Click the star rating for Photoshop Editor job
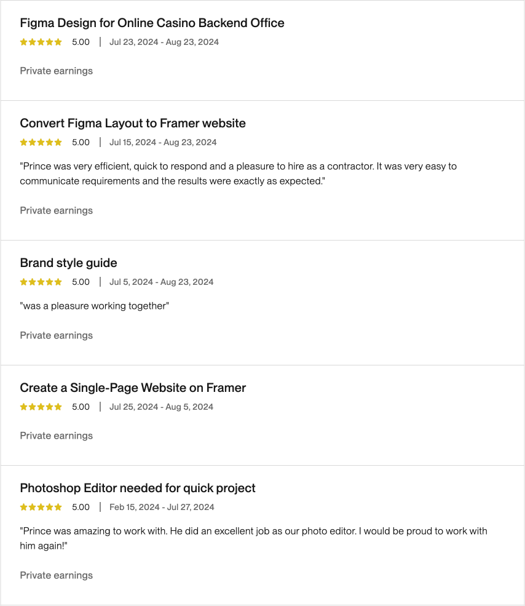Image resolution: width=525 pixels, height=606 pixels. (x=41, y=508)
